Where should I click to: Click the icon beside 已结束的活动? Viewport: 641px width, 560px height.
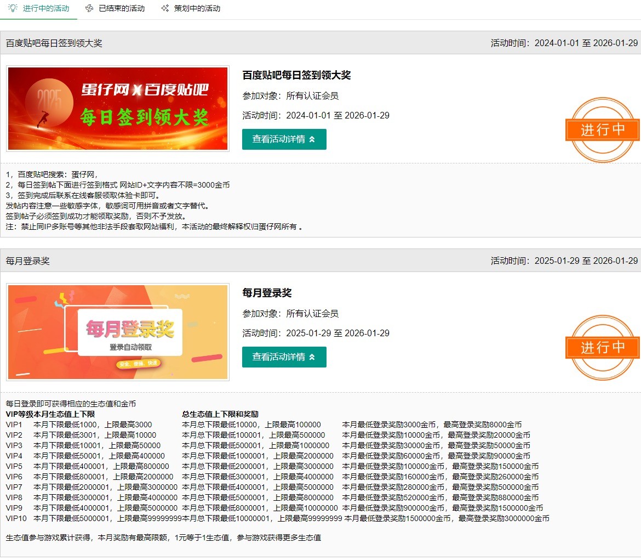point(89,8)
